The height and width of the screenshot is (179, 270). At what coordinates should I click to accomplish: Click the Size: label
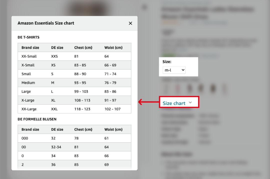click(x=167, y=62)
